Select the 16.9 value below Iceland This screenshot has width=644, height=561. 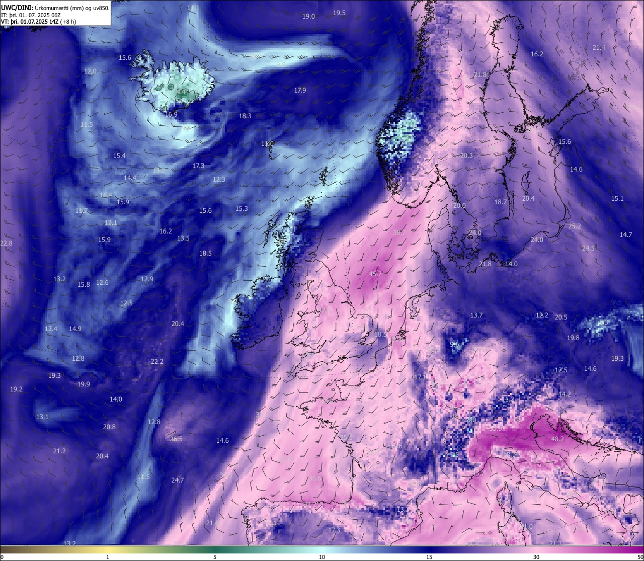(171, 114)
